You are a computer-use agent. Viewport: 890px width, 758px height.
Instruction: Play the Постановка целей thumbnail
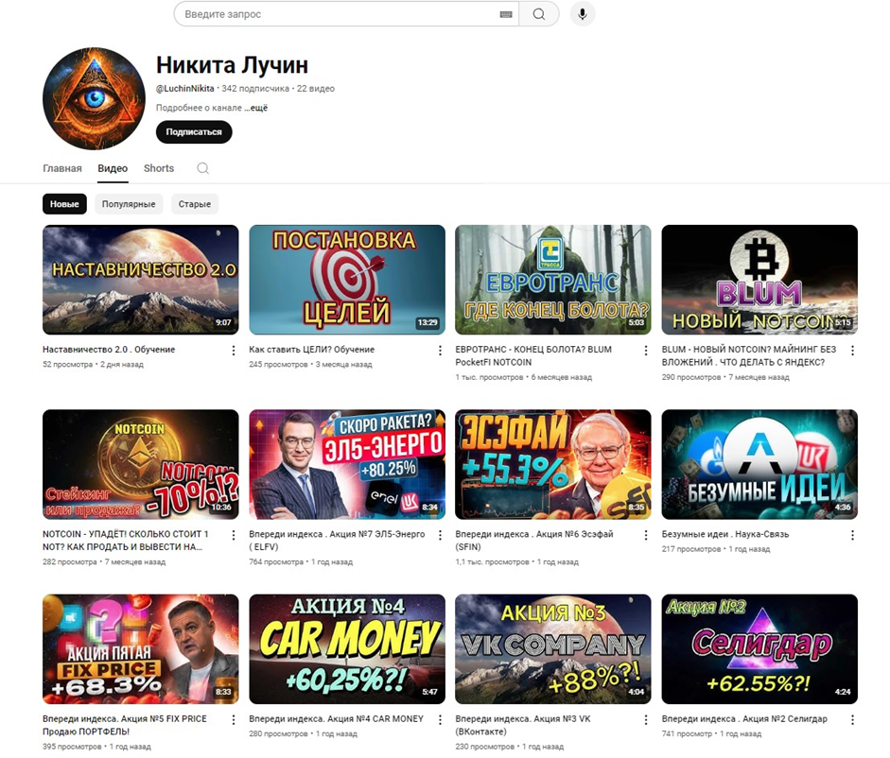point(347,280)
